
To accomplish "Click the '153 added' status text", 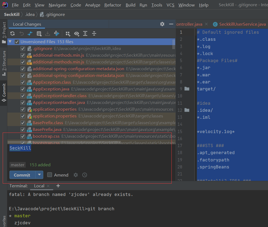I will [40, 165].
